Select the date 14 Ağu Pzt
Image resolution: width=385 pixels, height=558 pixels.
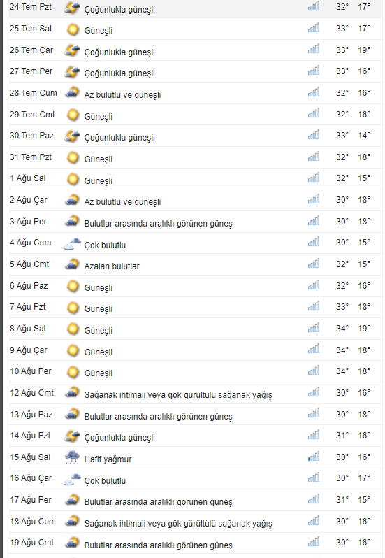point(30,436)
